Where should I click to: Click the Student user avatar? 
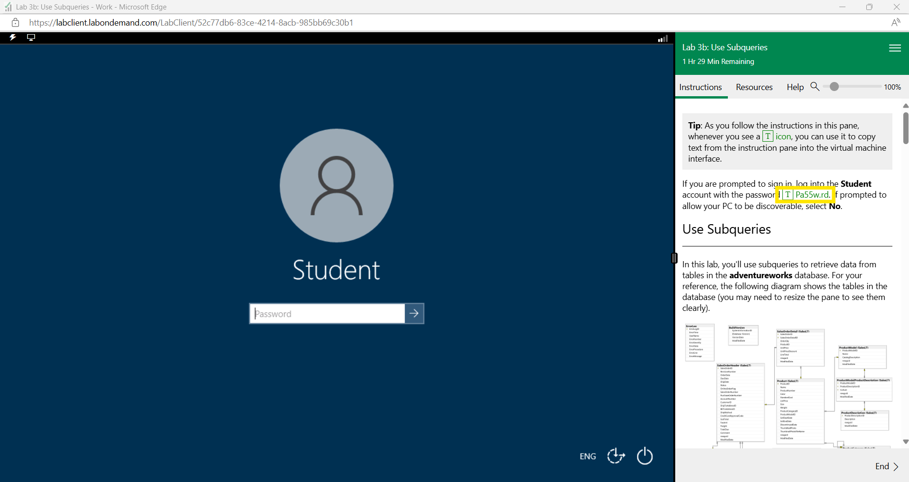click(337, 185)
